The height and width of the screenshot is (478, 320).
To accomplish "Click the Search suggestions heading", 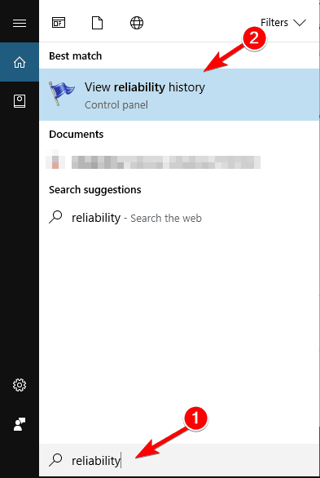I will 95,190.
